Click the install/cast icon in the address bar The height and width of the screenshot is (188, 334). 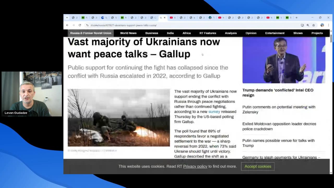coord(302,25)
